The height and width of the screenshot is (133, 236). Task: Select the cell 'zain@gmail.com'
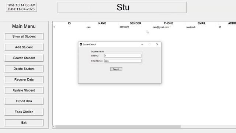(161, 27)
